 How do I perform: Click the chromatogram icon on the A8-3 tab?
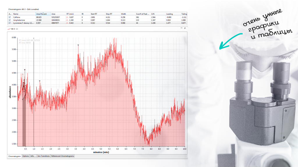tap(9, 29)
